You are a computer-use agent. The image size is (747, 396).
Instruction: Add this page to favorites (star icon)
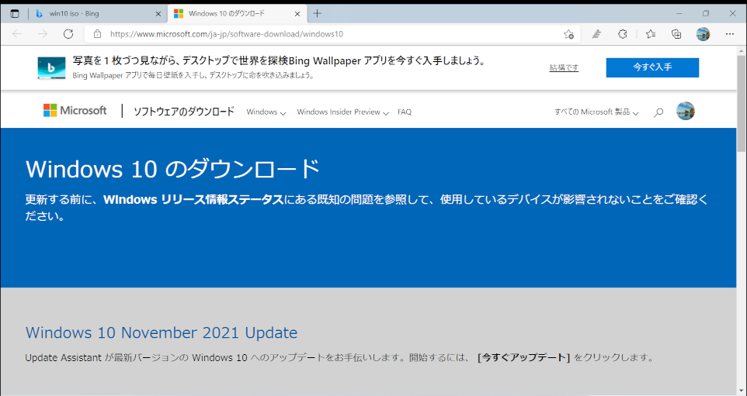[x=568, y=34]
